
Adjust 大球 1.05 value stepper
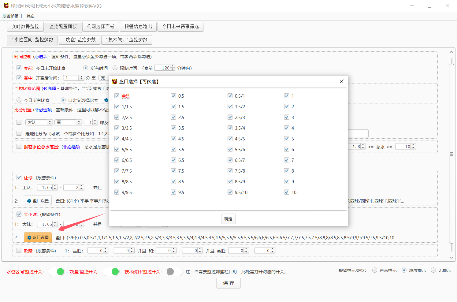pyautogui.click(x=55, y=224)
